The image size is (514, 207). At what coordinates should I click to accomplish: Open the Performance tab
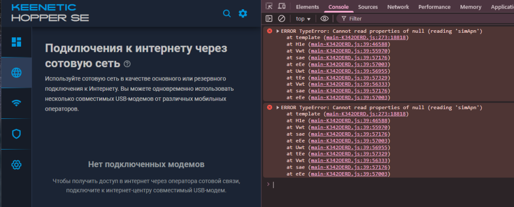[434, 7]
